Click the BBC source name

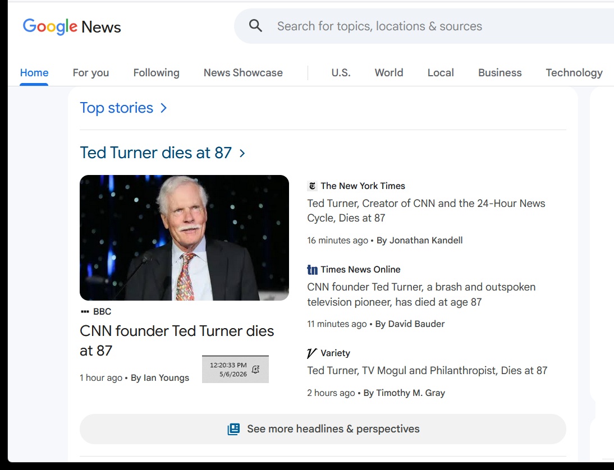102,311
